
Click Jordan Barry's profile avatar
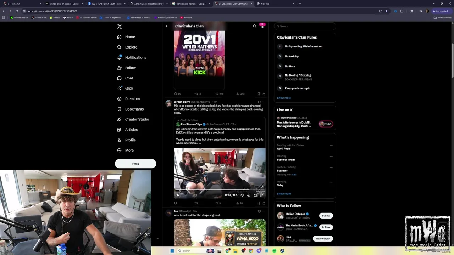(x=168, y=103)
